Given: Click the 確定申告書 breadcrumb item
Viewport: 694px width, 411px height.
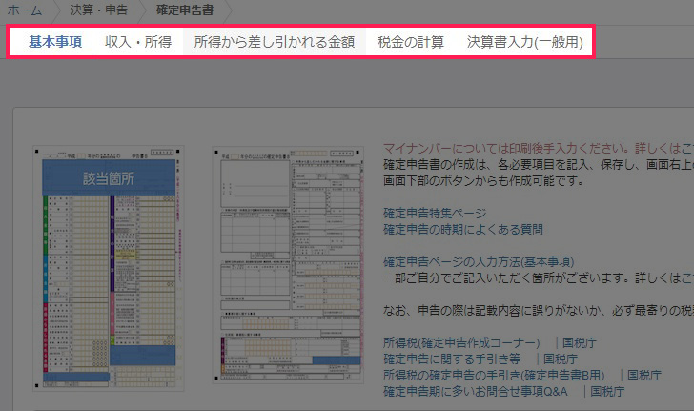Looking at the screenshot, I should coord(185,11).
